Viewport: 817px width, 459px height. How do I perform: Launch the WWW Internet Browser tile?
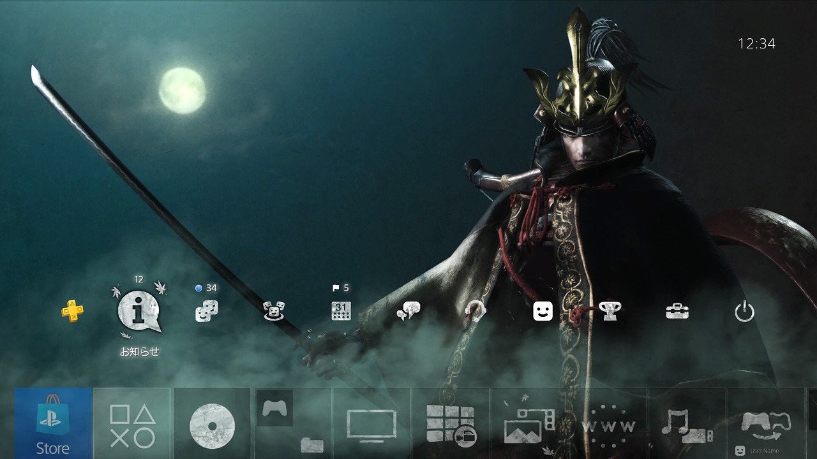pyautogui.click(x=608, y=425)
